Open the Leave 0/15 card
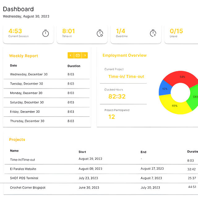 click(x=181, y=34)
